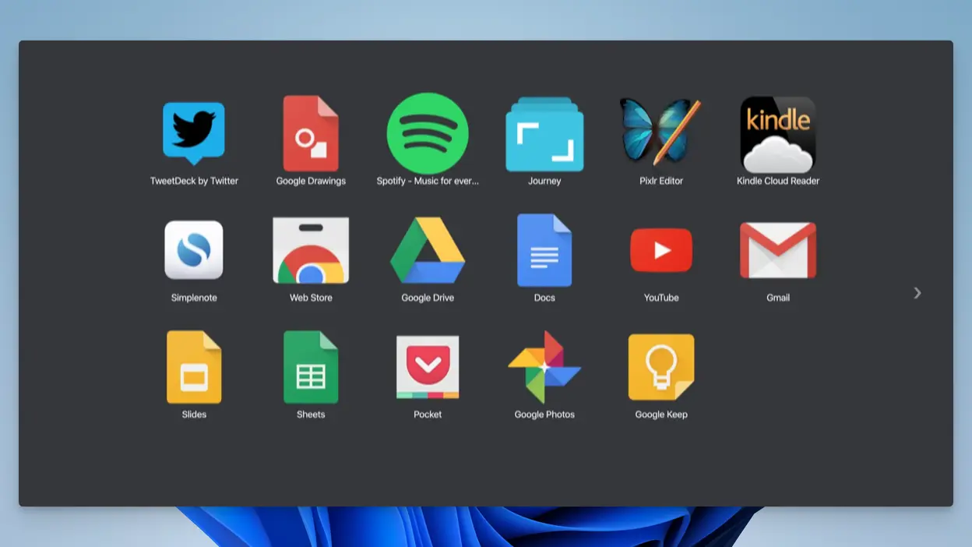
Task: Open the Simplenote app
Action: 194,249
